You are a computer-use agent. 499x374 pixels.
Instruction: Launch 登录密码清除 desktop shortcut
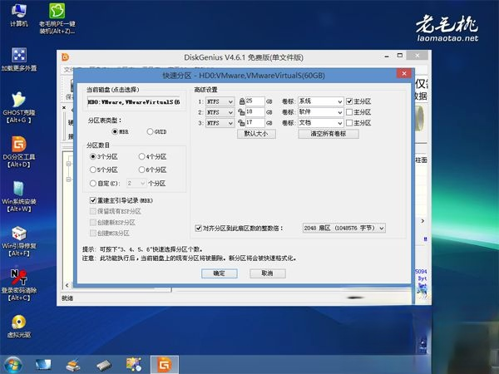(19, 285)
